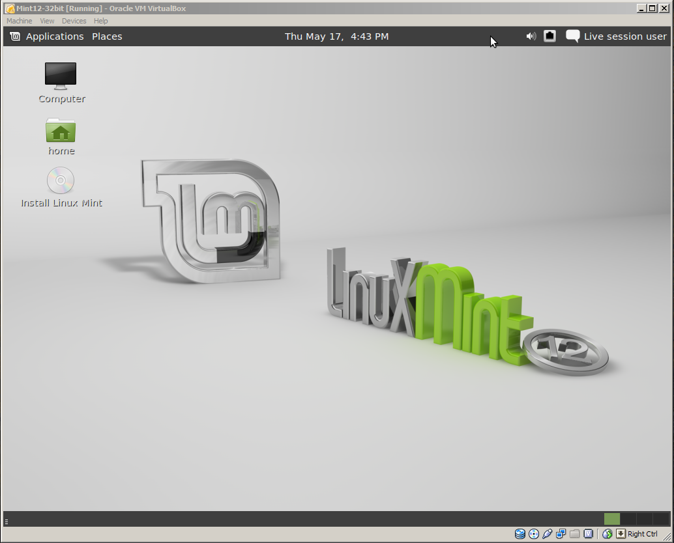Select the Install Linux Mint disc icon
674x543 pixels.
click(61, 181)
